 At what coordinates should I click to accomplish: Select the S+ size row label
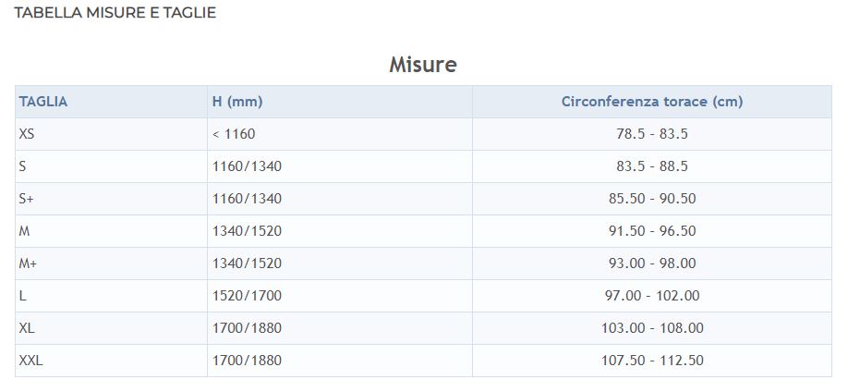click(27, 199)
